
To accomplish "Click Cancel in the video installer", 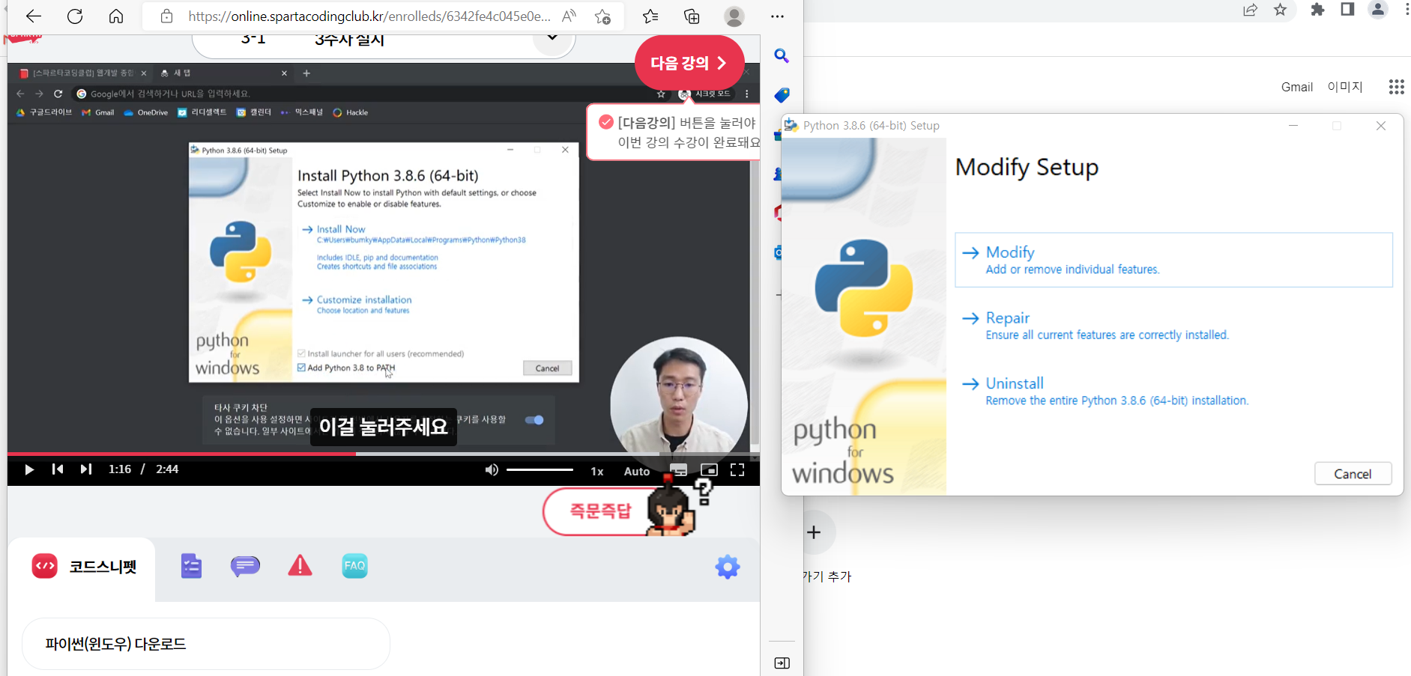I will click(548, 368).
